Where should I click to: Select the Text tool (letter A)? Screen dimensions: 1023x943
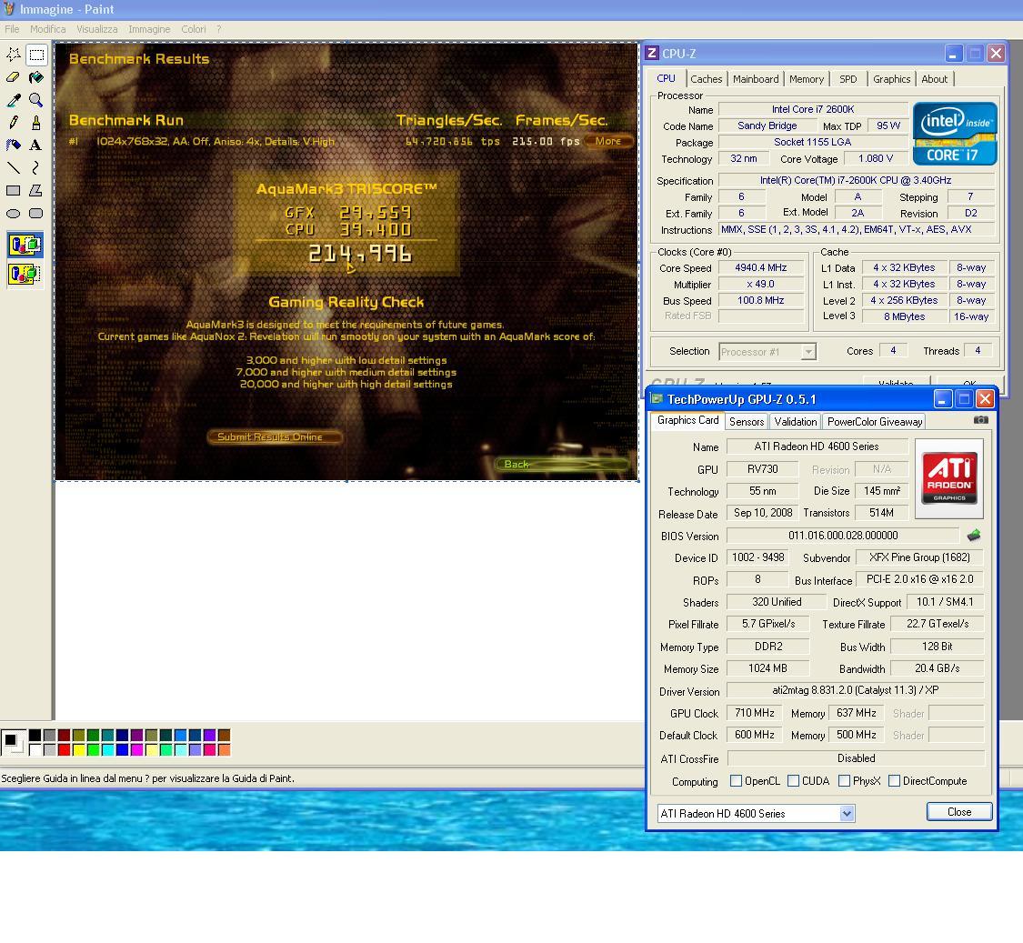[36, 145]
